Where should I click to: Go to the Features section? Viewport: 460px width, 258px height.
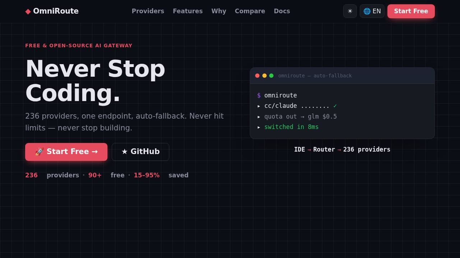188,11
